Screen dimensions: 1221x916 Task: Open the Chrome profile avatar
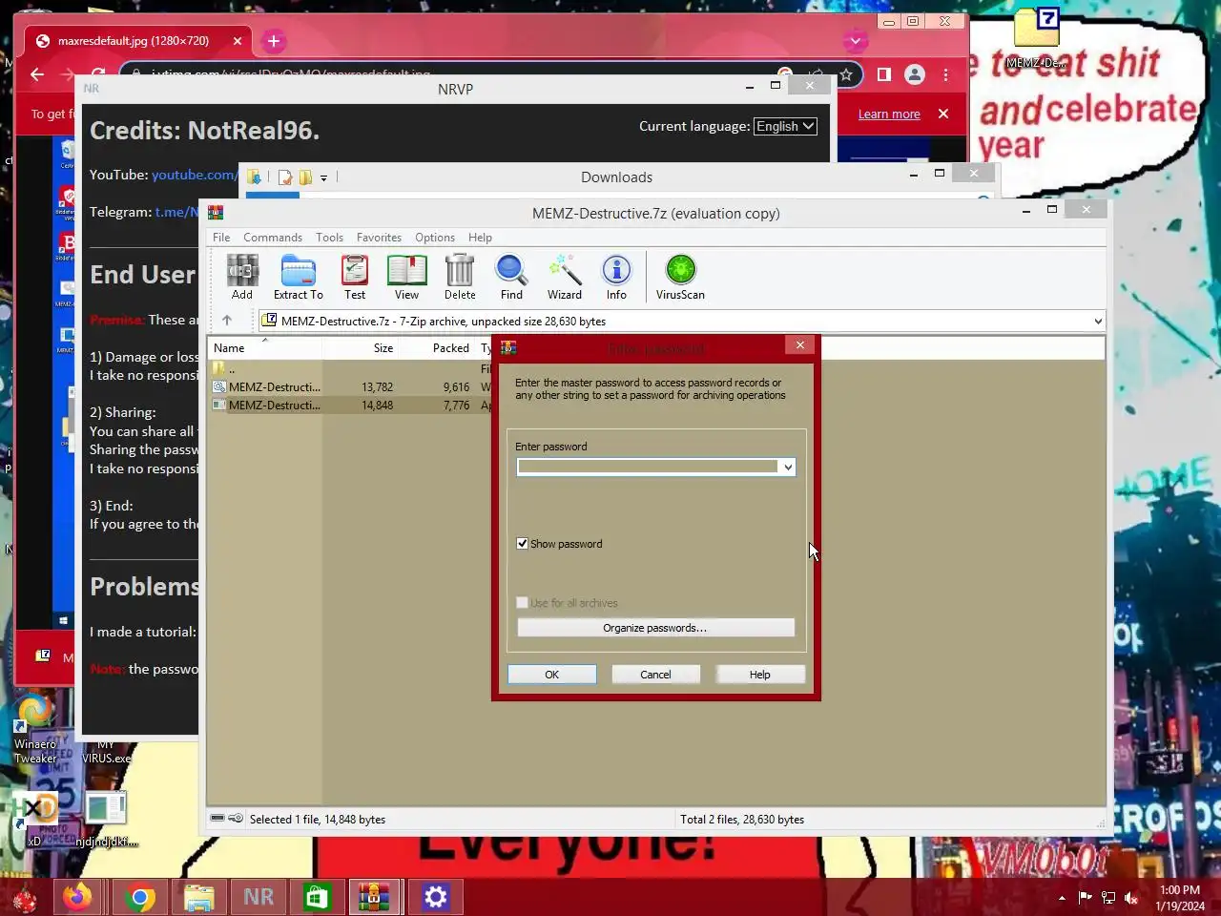click(x=915, y=74)
